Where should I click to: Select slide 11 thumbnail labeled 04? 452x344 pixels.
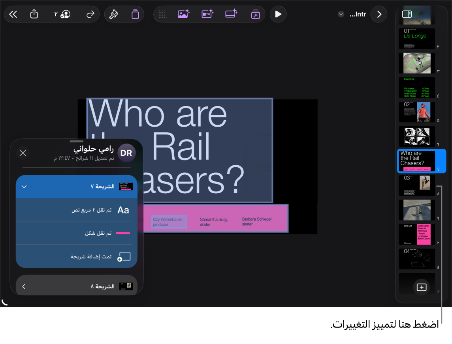coord(416,259)
